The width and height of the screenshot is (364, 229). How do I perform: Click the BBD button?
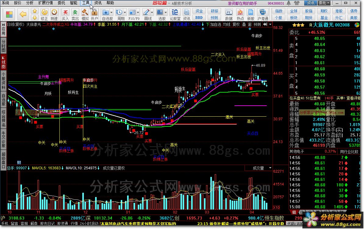199,18
